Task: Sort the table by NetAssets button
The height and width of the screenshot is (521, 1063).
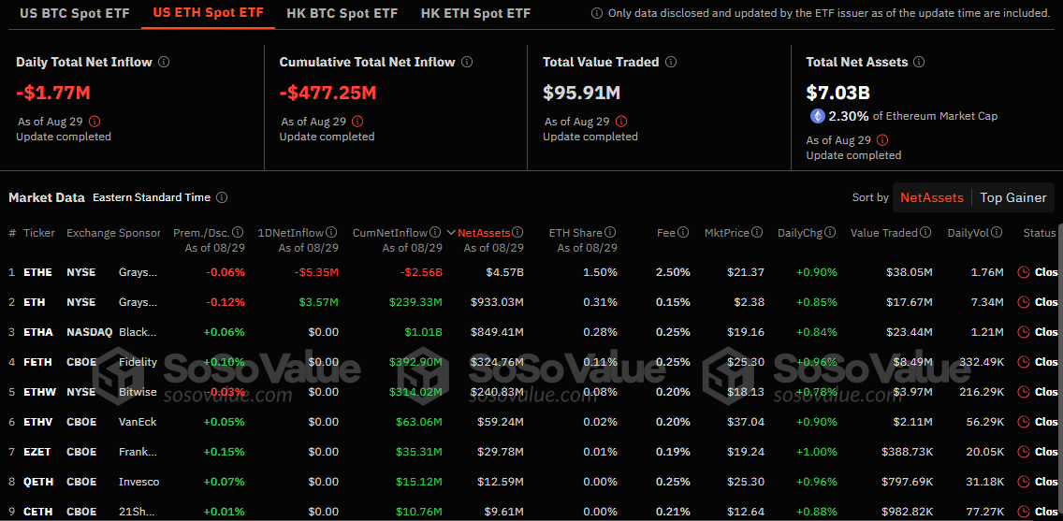Action: [931, 198]
